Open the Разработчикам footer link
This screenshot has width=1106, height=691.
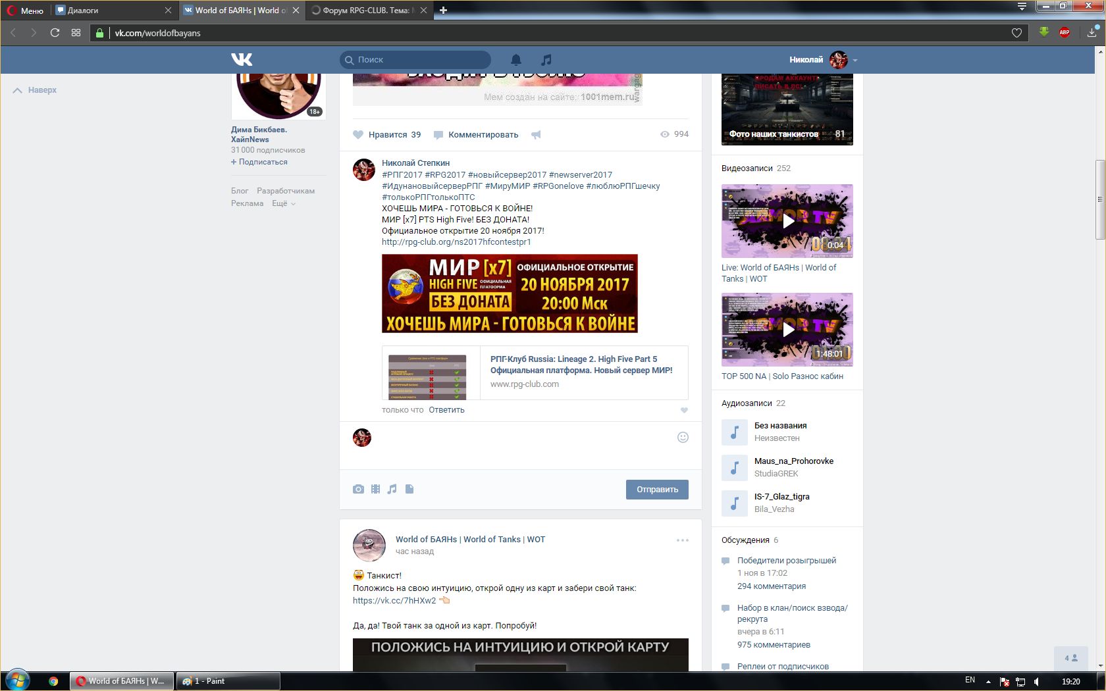pos(286,191)
